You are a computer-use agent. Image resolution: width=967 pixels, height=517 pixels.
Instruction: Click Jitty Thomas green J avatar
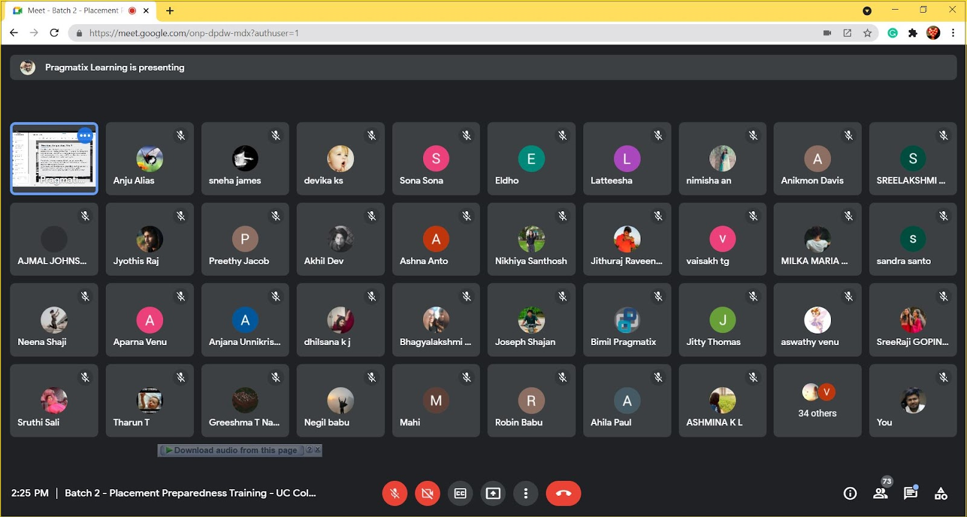click(722, 320)
